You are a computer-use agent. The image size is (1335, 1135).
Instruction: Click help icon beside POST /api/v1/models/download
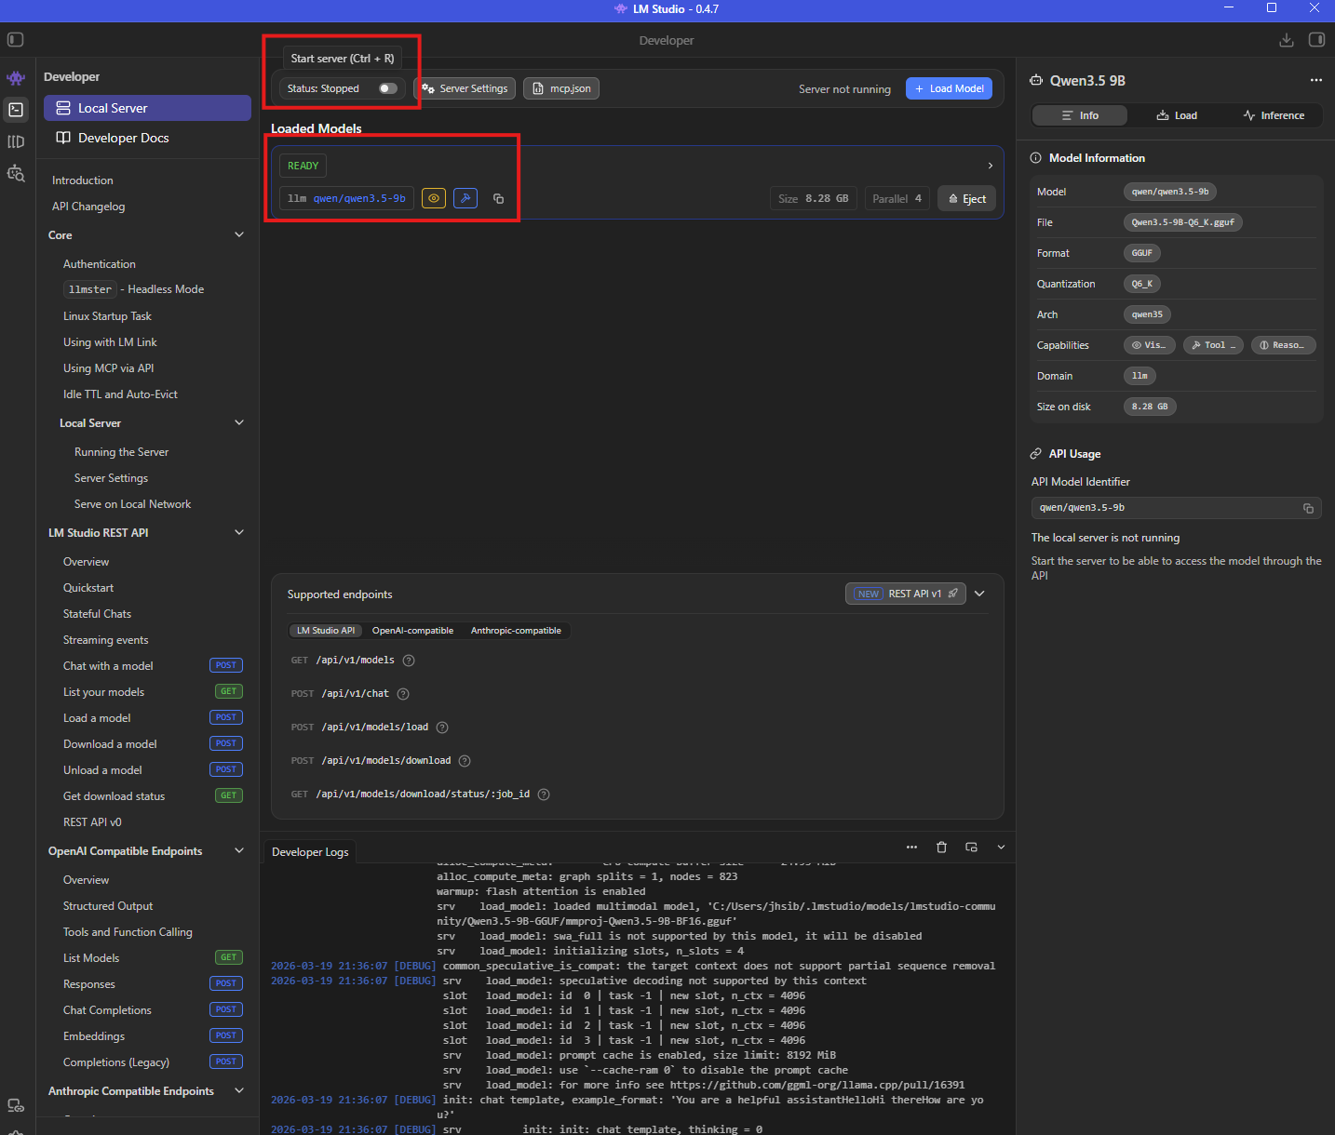(465, 761)
